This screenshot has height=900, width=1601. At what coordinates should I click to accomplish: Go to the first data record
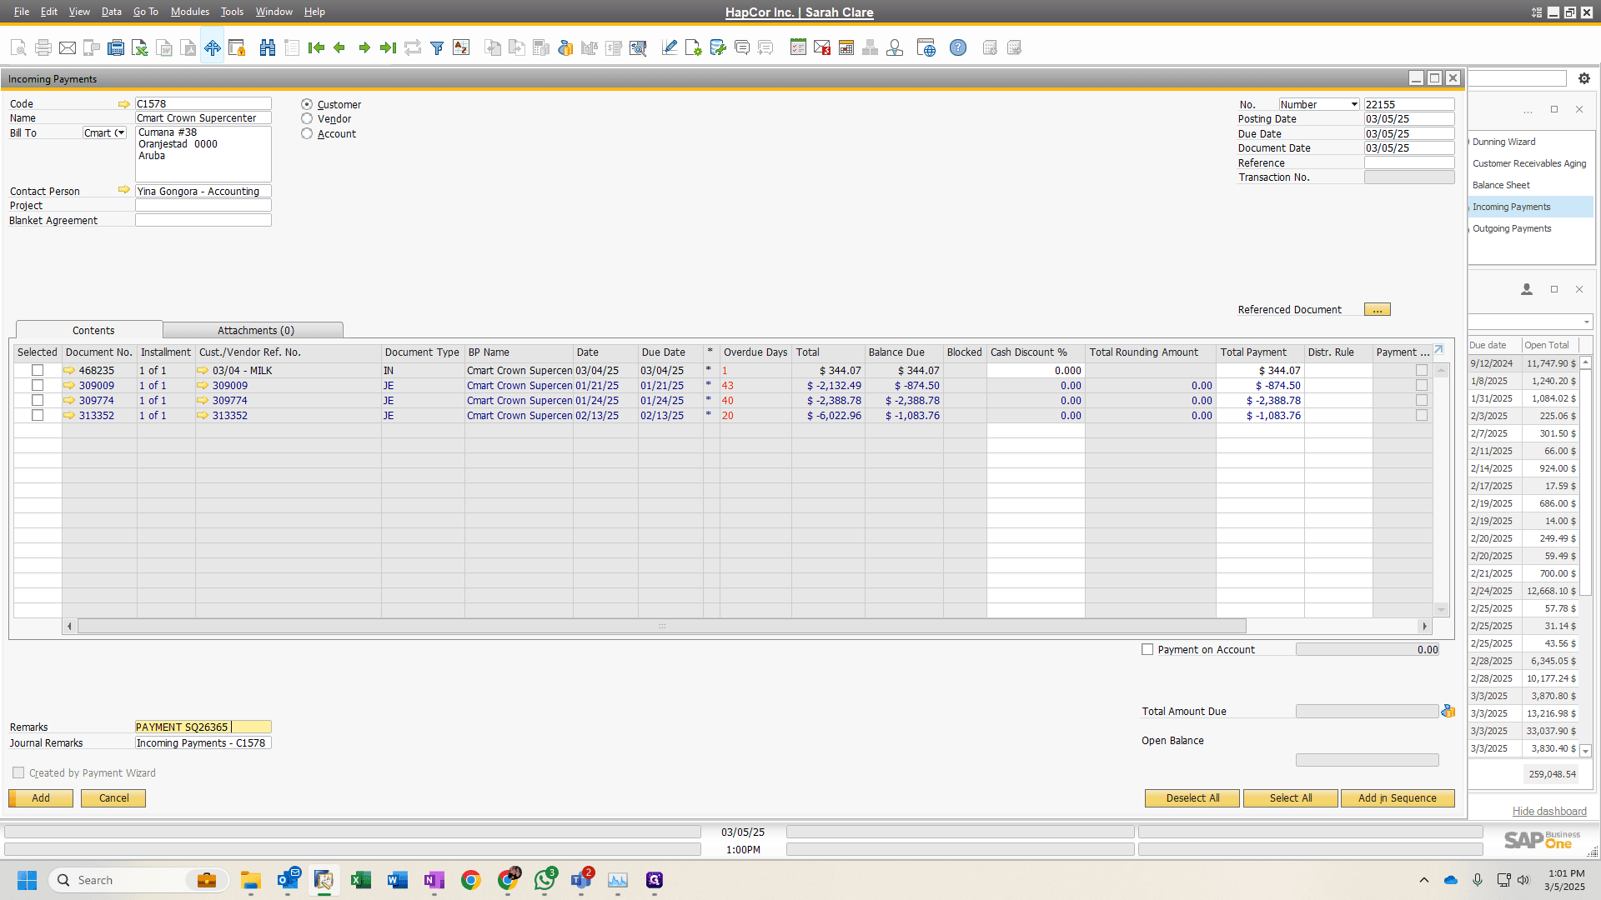[x=316, y=47]
